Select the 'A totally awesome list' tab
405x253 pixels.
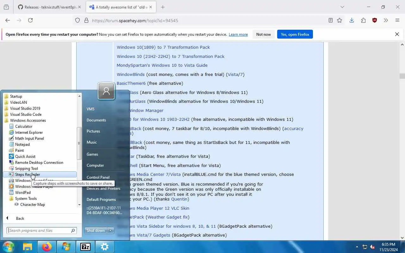tap(121, 7)
